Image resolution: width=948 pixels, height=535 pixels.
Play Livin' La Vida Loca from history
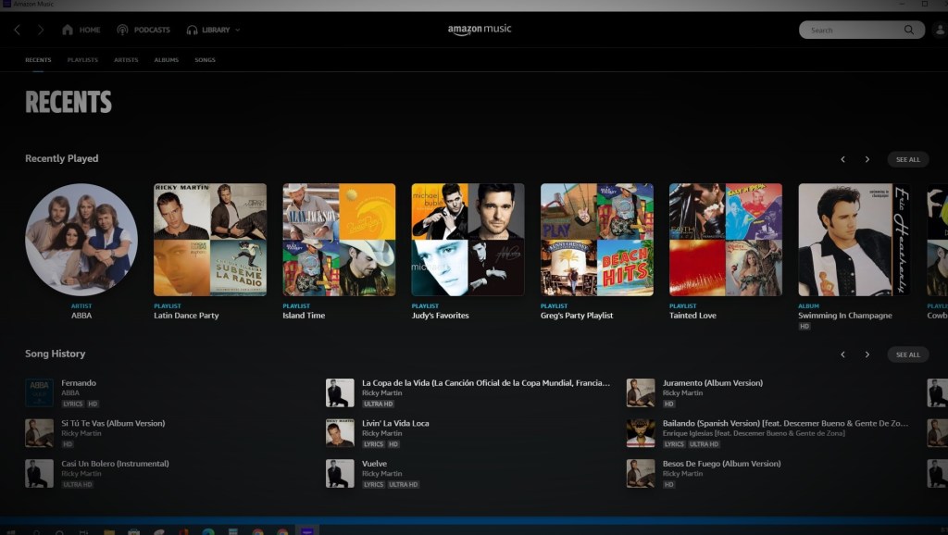click(395, 423)
